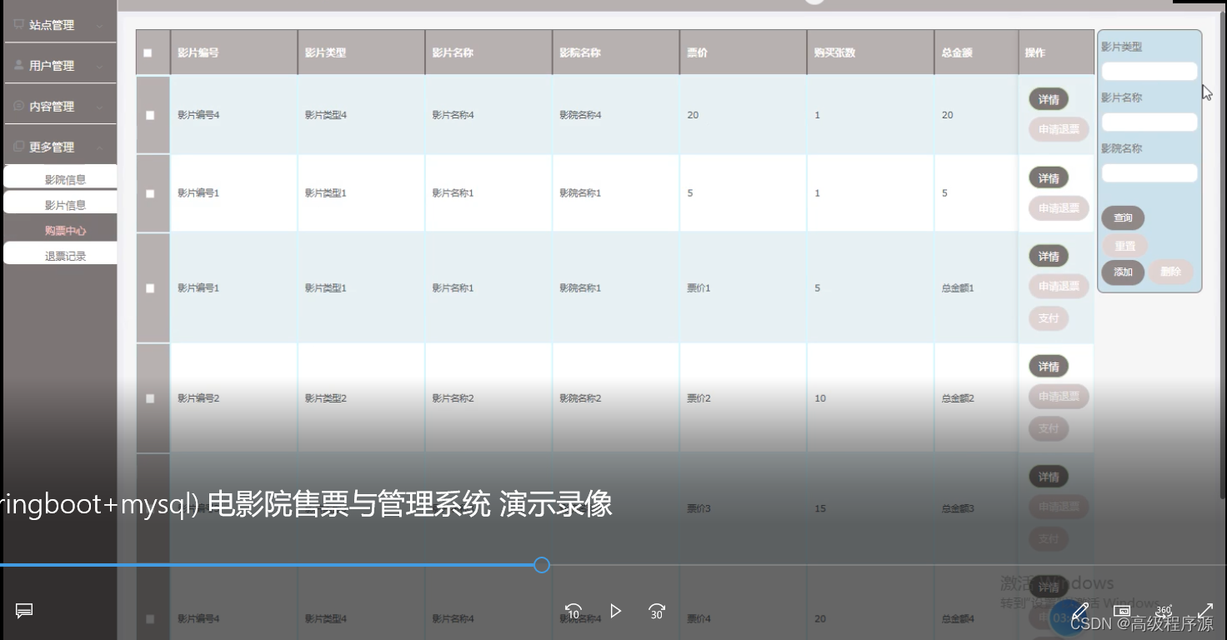Screen dimensions: 1227x640
Task: Click the 用户管理 person icon
Action: tap(18, 65)
